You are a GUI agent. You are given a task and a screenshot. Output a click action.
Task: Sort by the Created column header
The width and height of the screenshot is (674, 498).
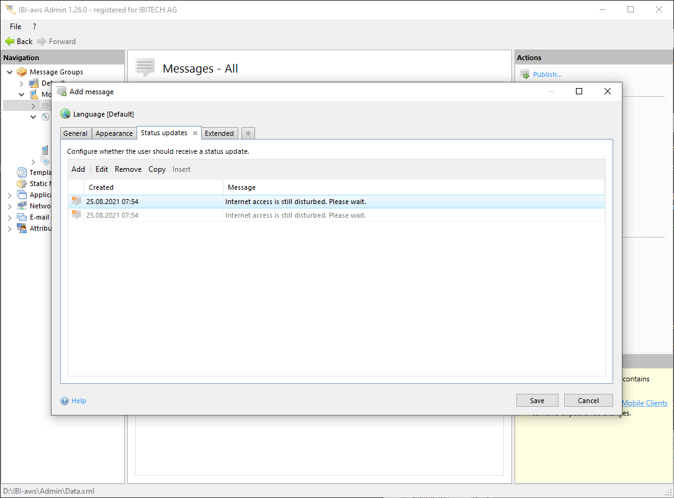tap(101, 187)
